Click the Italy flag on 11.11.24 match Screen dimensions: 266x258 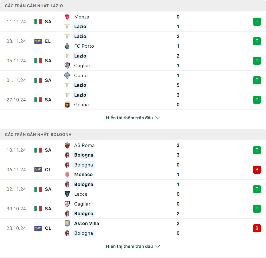[x=38, y=22]
